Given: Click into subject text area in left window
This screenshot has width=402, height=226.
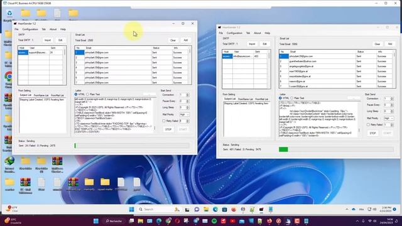Looking at the screenshot, I should pyautogui.click(x=43, y=116).
